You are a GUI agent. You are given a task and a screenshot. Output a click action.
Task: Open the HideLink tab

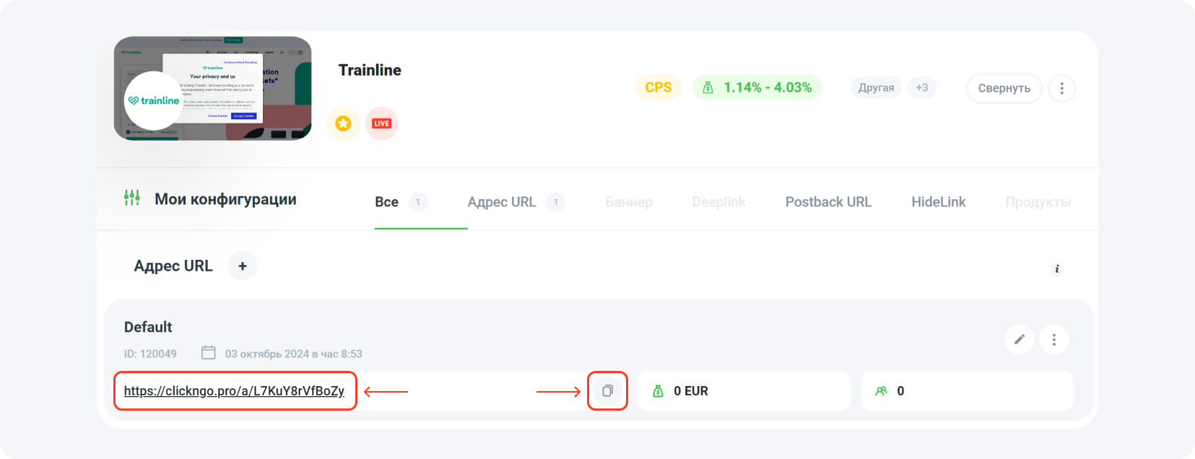pos(938,202)
